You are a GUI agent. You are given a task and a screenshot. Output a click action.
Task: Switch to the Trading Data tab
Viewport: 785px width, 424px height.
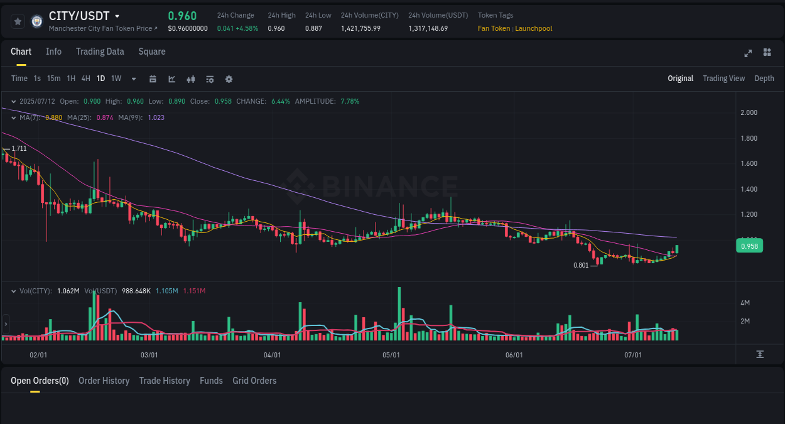[100, 52]
